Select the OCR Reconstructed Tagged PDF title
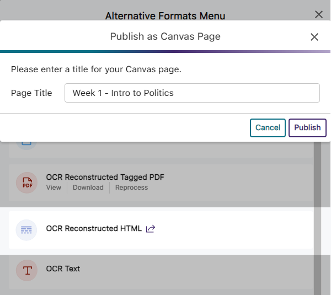Image resolution: width=331 pixels, height=295 pixels. pos(105,177)
